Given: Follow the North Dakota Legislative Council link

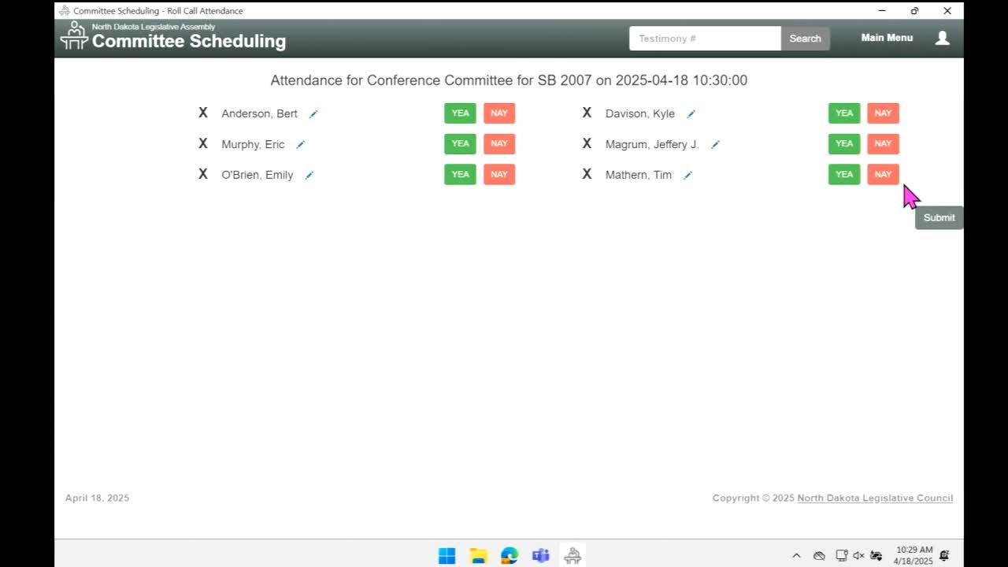Looking at the screenshot, I should point(875,498).
